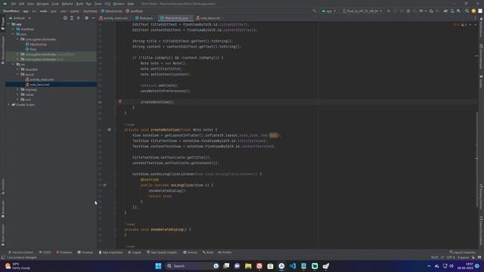Select activity_main.xml in the layout folder

40,79
